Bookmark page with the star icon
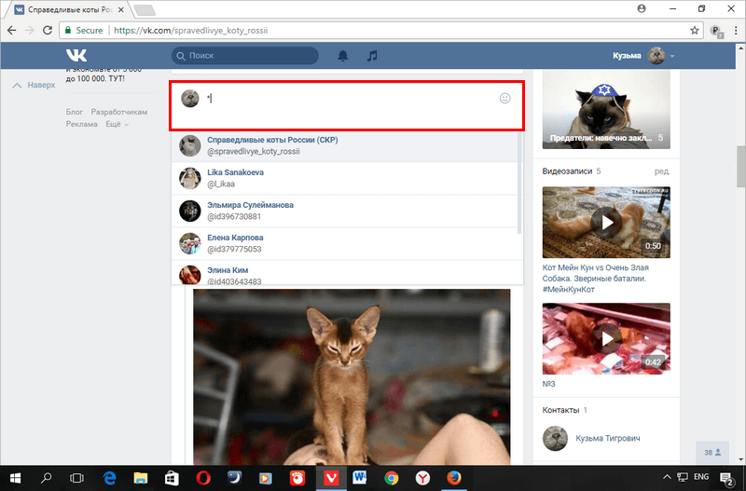Screen dimensions: 746x491 pyautogui.click(x=694, y=31)
